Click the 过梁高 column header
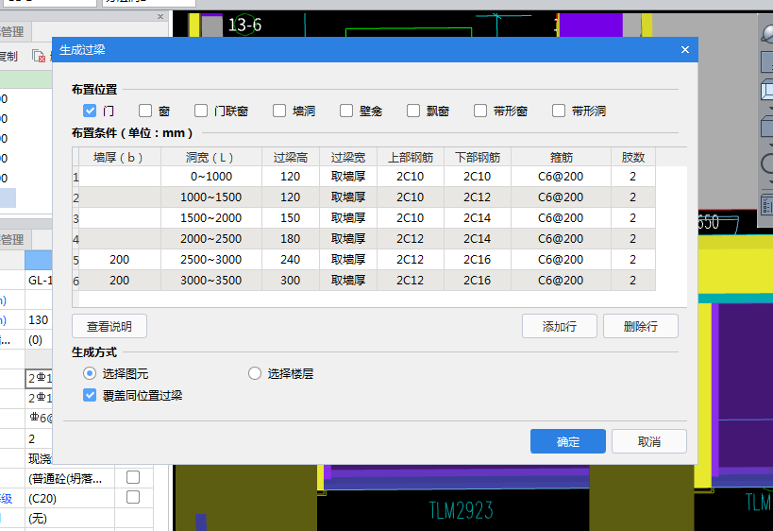This screenshot has height=531, width=773. coord(291,158)
